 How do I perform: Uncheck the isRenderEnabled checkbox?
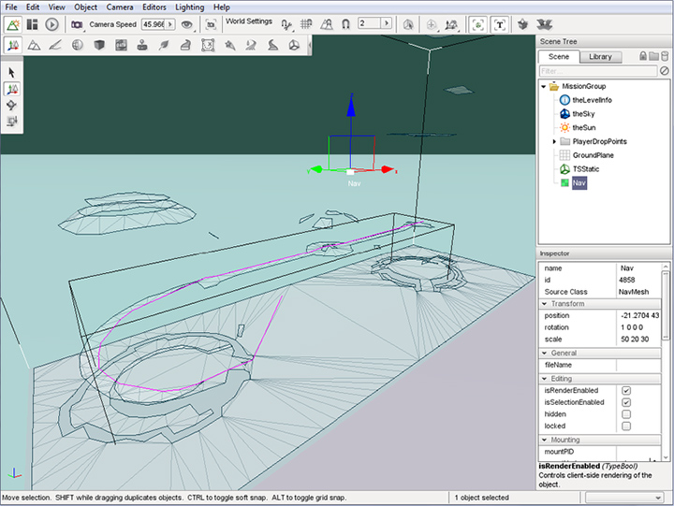tap(625, 390)
